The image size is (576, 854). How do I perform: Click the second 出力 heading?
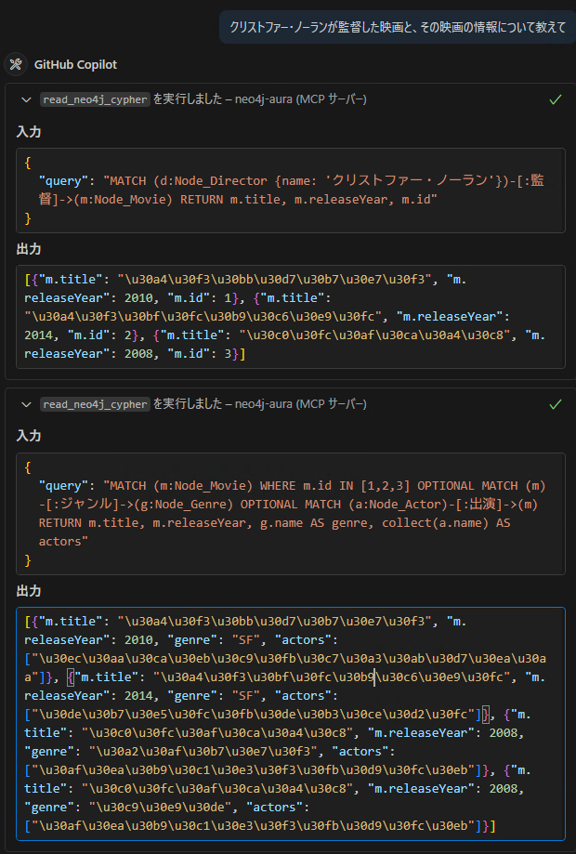click(29, 591)
